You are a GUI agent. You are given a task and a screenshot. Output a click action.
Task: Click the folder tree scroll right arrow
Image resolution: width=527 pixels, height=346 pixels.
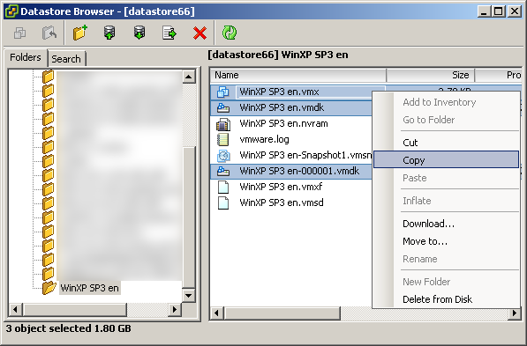[x=174, y=309]
